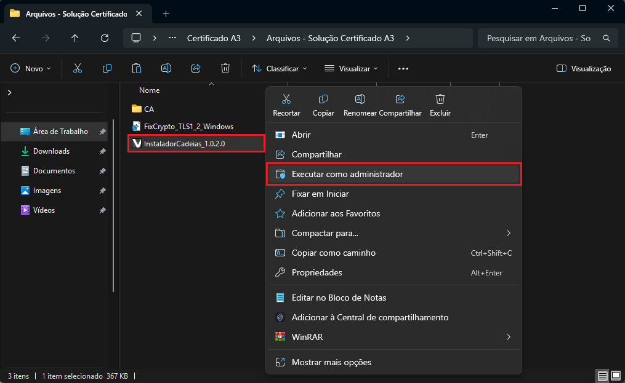Click the Recortar scissors icon in context menu
Screen dimensions: 625x383
coord(286,100)
